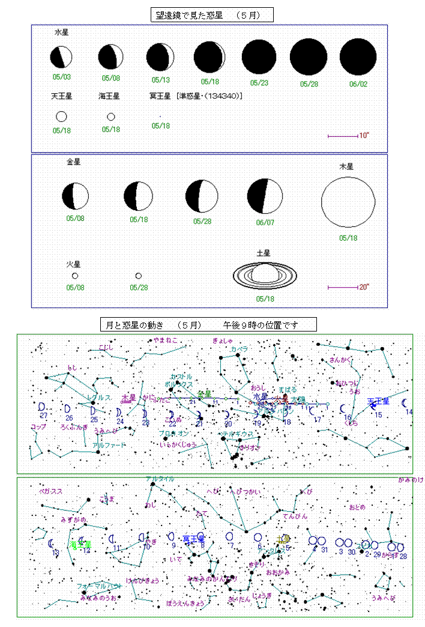Click the gibbous moon icon for day 9

[x=171, y=536]
